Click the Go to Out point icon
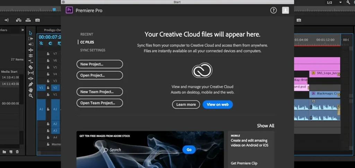Viewport: 355px width, 168px height. click(6, 20)
